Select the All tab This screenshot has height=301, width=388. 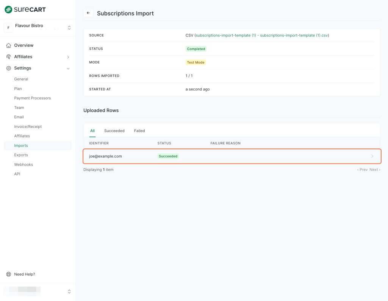tap(92, 131)
